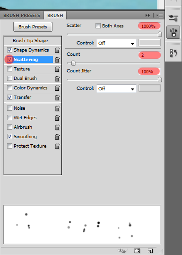The height and width of the screenshot is (255, 182).
Task: Uncheck the Scattering checkbox
Action: 9,59
